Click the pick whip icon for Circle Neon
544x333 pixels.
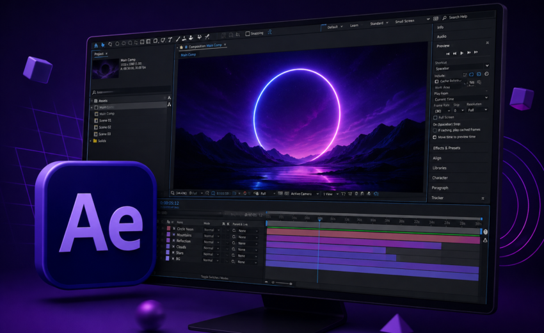pos(234,231)
